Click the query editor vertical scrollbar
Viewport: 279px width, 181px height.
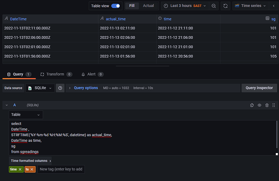(277, 135)
